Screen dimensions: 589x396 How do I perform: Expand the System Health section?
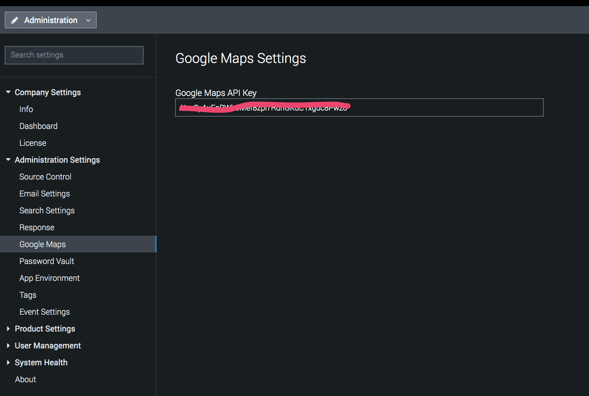click(x=8, y=363)
